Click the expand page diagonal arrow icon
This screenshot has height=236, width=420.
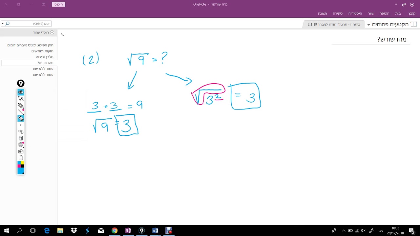pyautogui.click(x=62, y=35)
